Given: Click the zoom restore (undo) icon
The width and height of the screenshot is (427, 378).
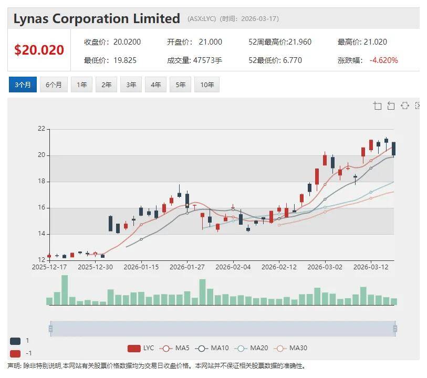Looking at the screenshot, I should pos(391,106).
